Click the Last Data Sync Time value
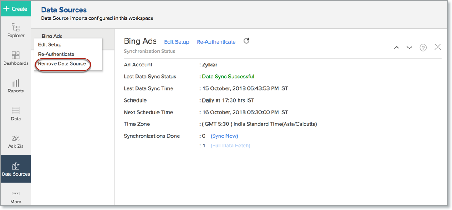This screenshot has width=452, height=210. [x=245, y=88]
